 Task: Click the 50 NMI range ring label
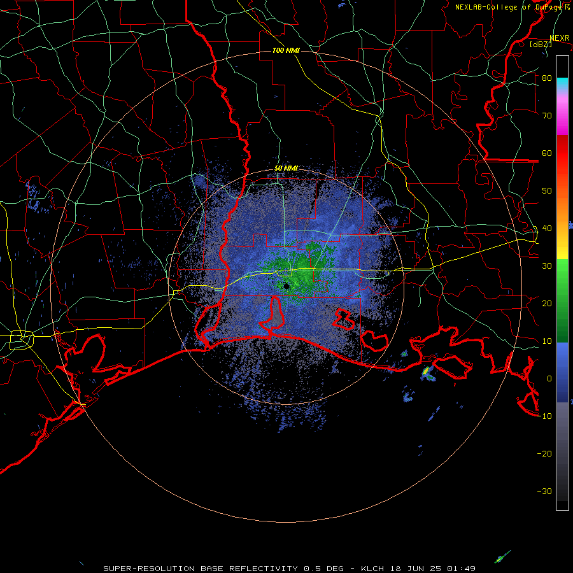point(286,169)
